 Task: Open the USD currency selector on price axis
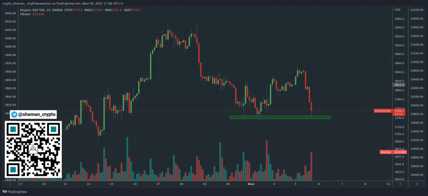pos(398,10)
